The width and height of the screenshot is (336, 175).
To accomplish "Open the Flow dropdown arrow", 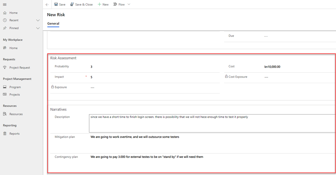I will (x=129, y=5).
